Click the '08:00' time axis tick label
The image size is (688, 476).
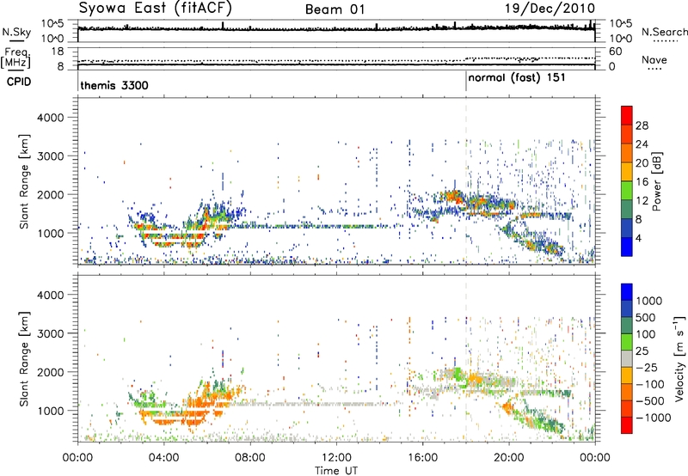[250, 458]
